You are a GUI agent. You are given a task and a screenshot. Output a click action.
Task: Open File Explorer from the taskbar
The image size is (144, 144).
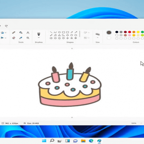83,141
